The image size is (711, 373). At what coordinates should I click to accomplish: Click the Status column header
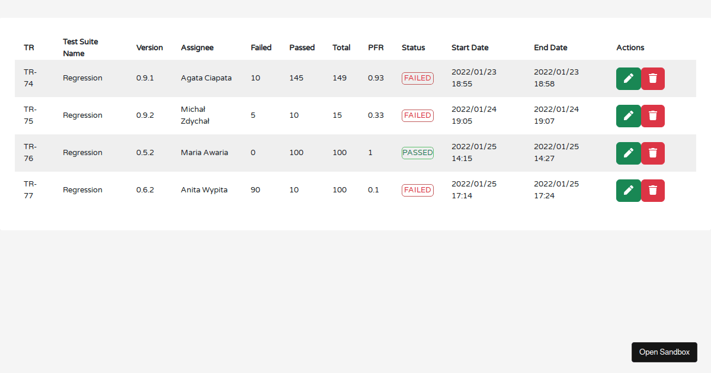pyautogui.click(x=413, y=48)
